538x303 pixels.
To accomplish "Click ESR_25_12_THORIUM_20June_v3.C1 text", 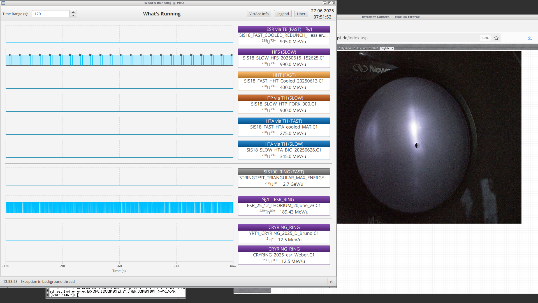I will click(x=284, y=206).
